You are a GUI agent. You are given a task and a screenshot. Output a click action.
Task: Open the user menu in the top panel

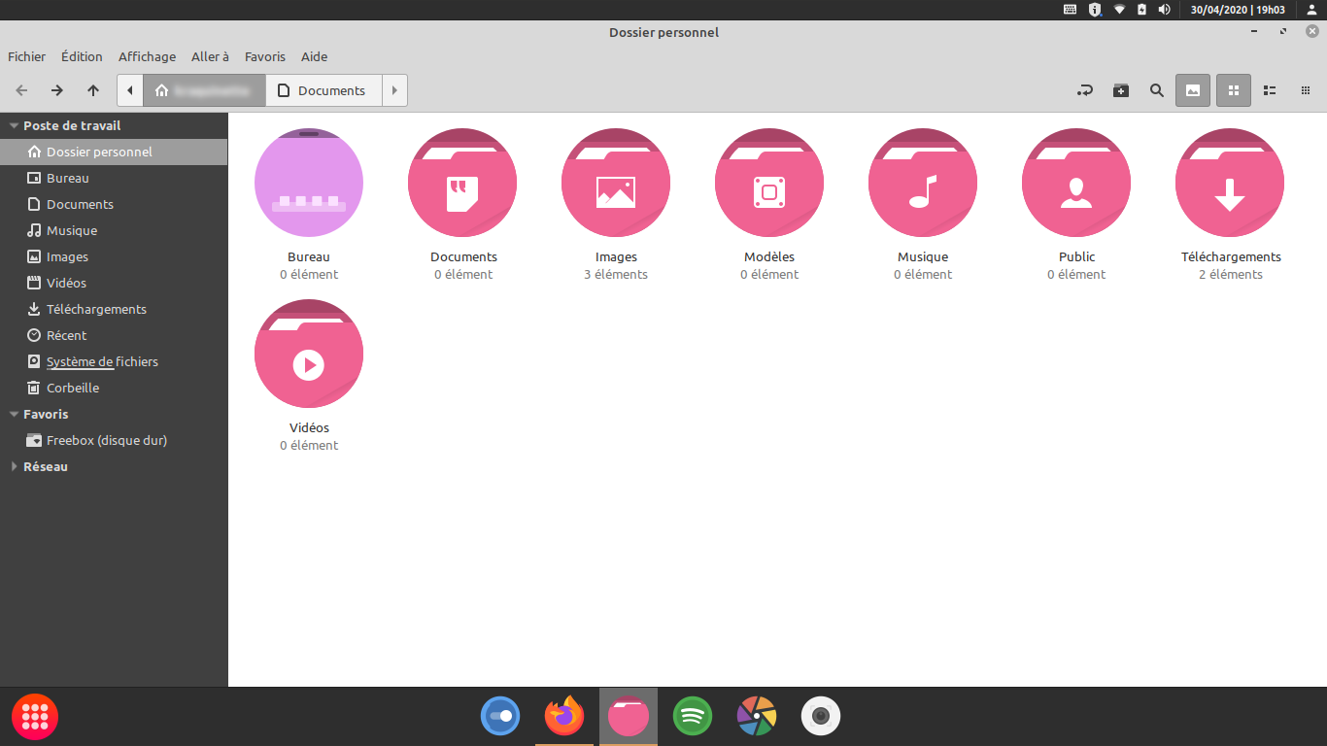pos(1311,10)
